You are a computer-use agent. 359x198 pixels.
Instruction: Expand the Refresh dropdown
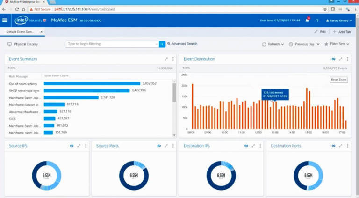pyautogui.click(x=273, y=44)
